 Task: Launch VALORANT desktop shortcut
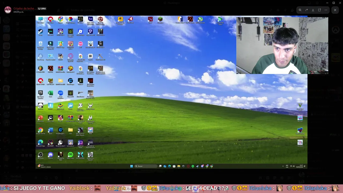50,143
